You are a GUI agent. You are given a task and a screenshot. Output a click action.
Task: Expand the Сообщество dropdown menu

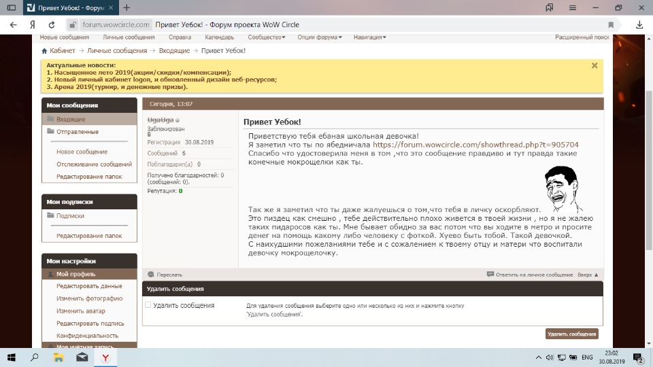[266, 37]
